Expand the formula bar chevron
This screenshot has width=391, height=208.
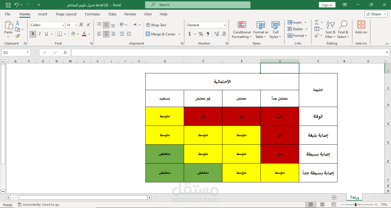click(387, 52)
